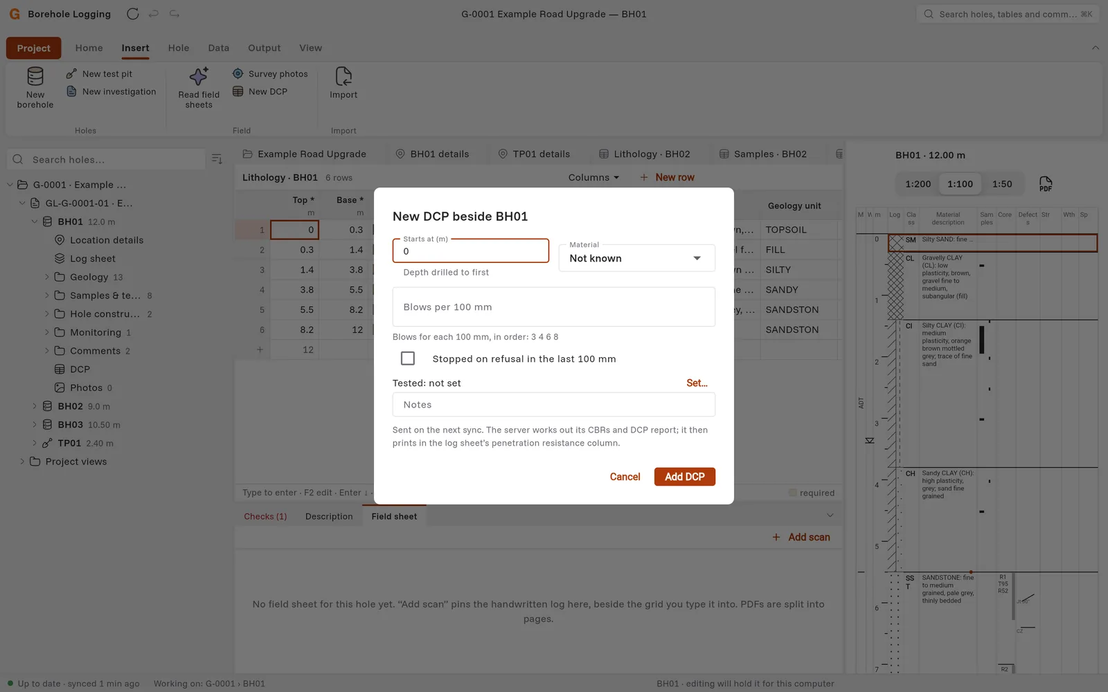Click the Read field sheets icon
The width and height of the screenshot is (1108, 692).
pyautogui.click(x=199, y=75)
